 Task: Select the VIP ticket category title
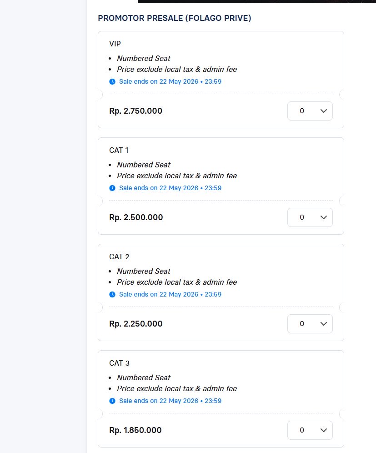click(115, 44)
